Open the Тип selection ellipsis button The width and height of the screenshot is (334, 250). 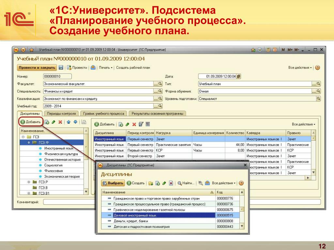click(314, 84)
